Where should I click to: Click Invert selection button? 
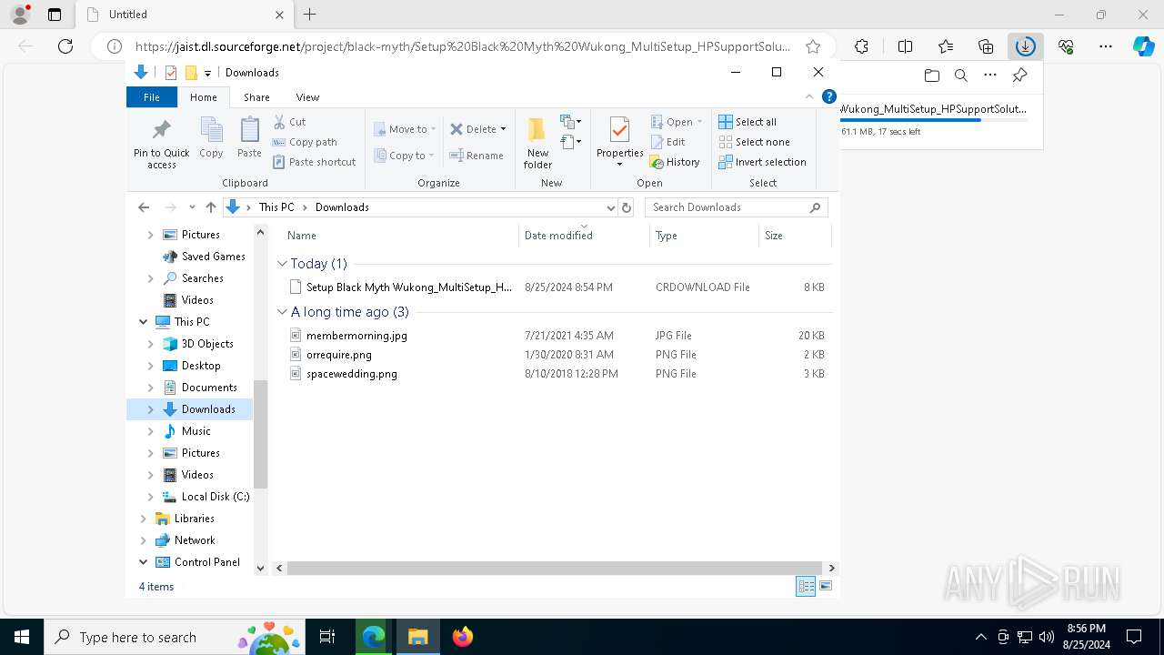point(762,162)
